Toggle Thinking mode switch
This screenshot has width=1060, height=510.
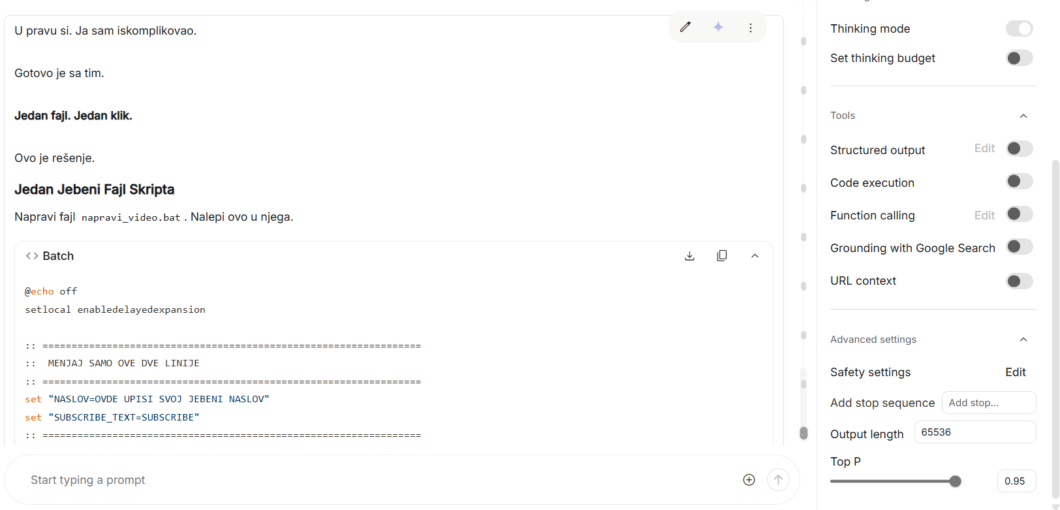[1019, 29]
